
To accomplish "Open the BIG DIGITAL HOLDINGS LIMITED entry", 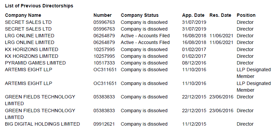I will pyautogui.click(x=42, y=124).
